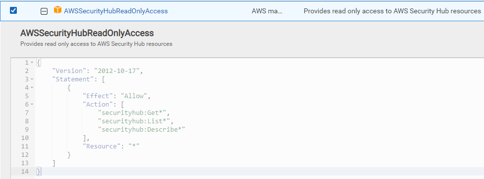Click the "Resource" key on line 11

pos(101,146)
